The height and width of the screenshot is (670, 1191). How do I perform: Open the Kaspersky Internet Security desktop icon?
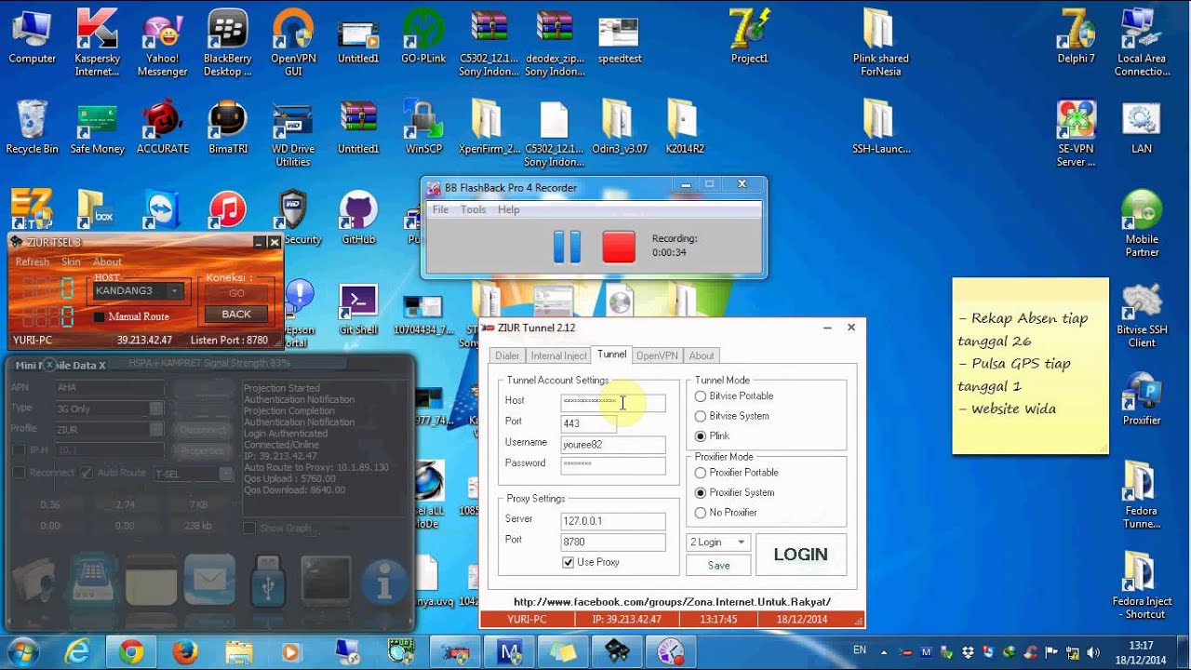pyautogui.click(x=97, y=43)
